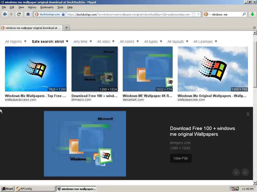Expand the All regions filter
This screenshot has height=192, width=257.
tap(16, 41)
